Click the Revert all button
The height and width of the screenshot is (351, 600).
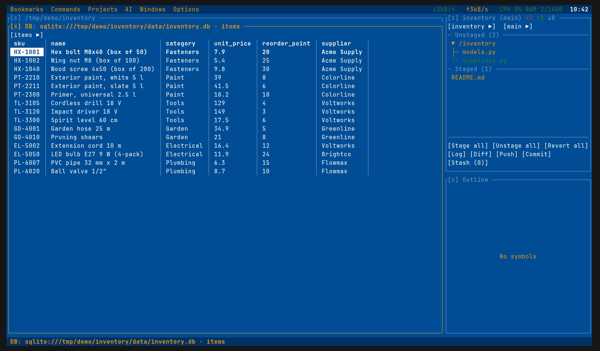pos(566,146)
